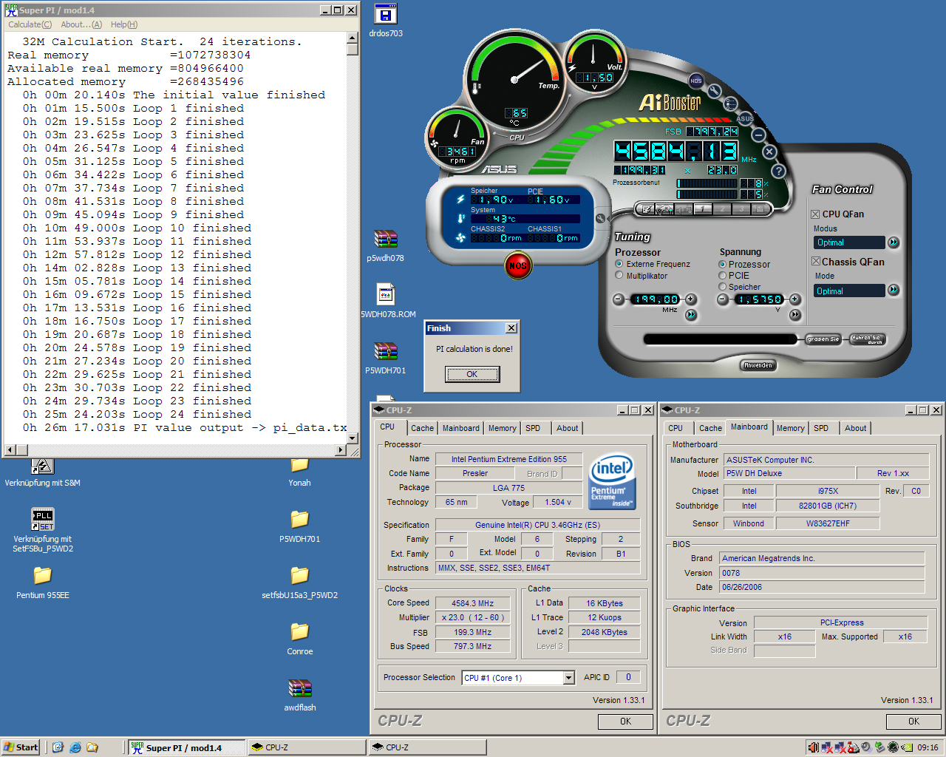Open the About menu in Super PI
The height and width of the screenshot is (757, 946).
81,24
